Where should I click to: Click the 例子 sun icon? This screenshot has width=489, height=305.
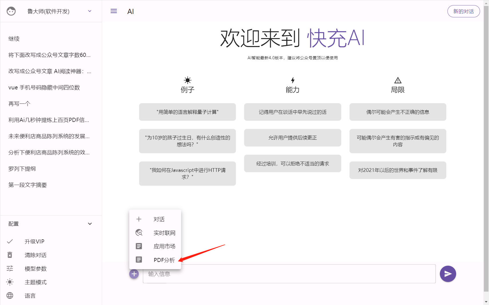point(187,80)
